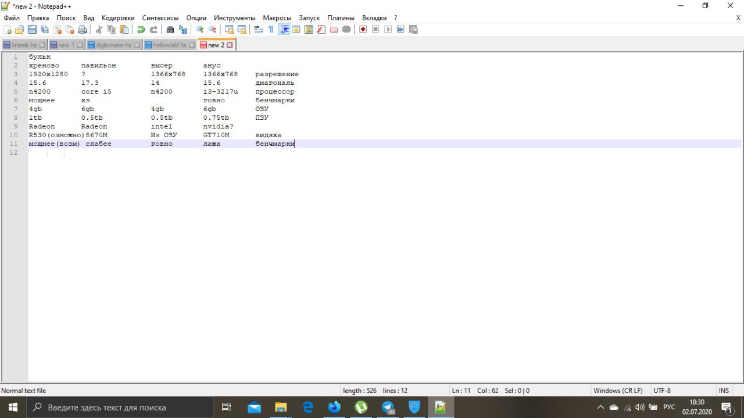Toggle synchronized vertical scrolling icon
Image resolution: width=744 pixels, height=418 pixels.
[x=229, y=30]
